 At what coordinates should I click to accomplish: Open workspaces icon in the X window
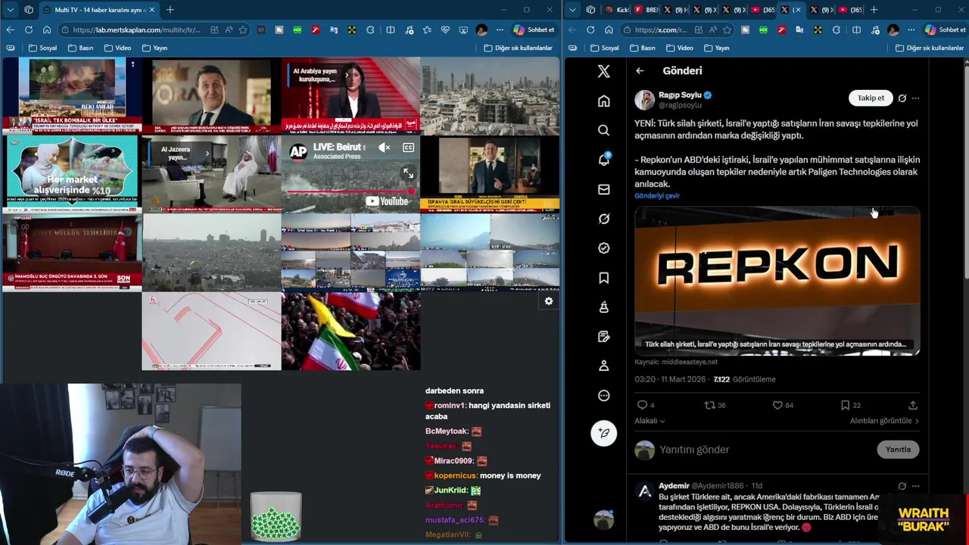[x=591, y=10]
